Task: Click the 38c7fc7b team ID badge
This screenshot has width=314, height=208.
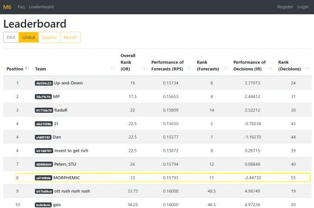Action: coord(43,97)
